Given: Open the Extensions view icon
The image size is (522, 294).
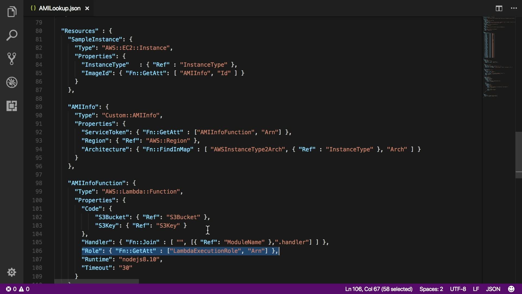Looking at the screenshot, I should (x=12, y=106).
